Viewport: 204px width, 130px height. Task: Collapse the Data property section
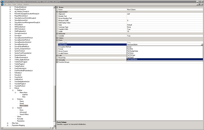tap(57, 40)
